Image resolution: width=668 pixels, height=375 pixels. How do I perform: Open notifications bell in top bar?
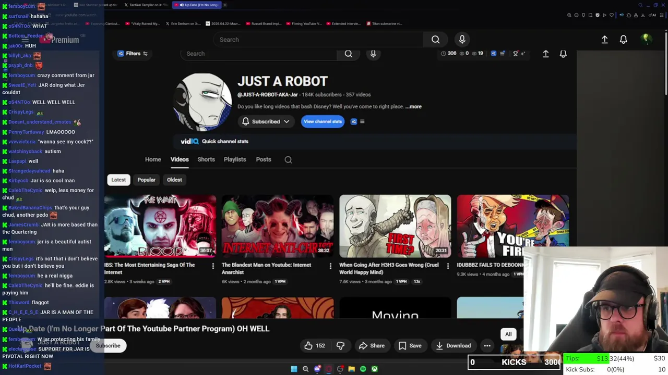623,40
